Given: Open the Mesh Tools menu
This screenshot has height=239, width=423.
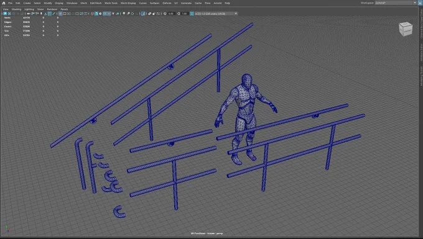Looking at the screenshot, I should coord(111,3).
